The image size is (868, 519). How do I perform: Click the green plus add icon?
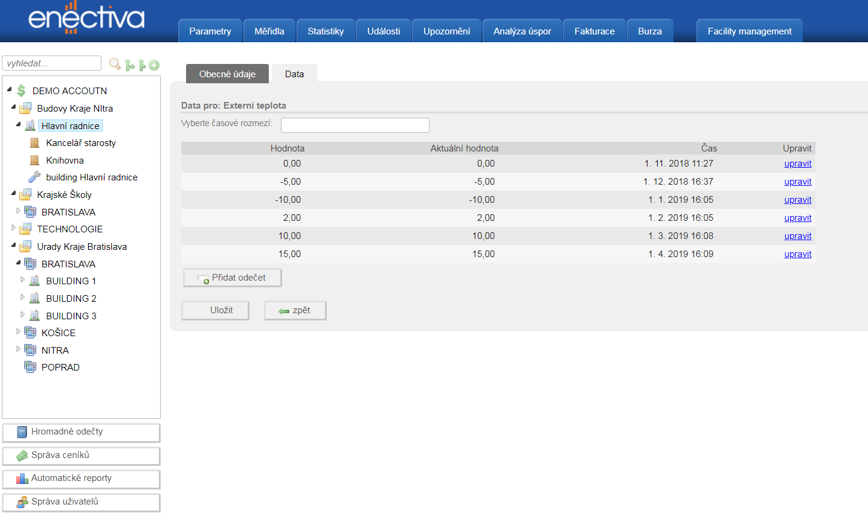155,65
